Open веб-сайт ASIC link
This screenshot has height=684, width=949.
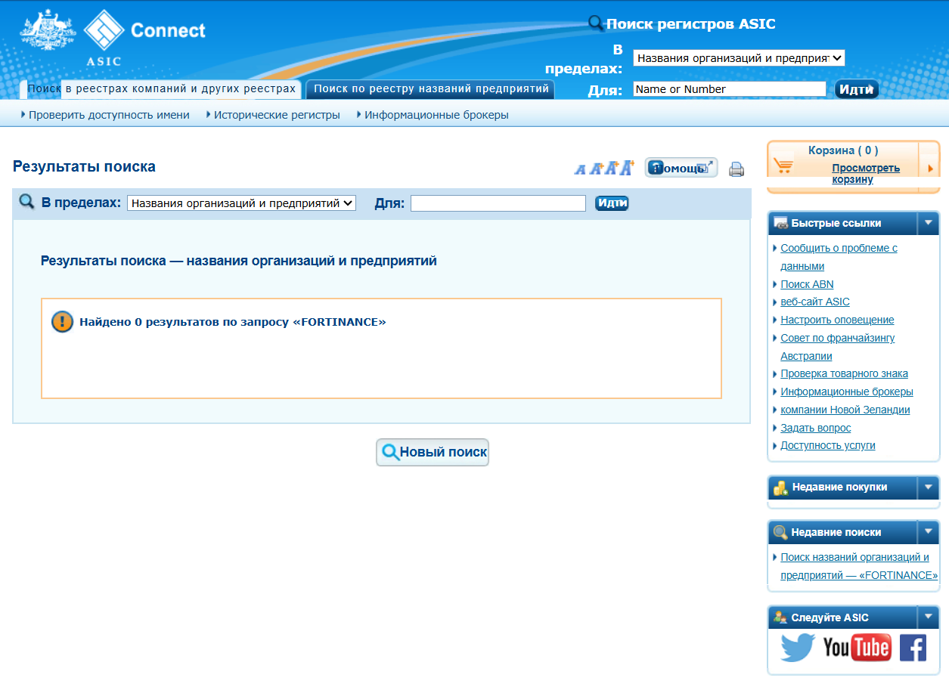click(815, 302)
